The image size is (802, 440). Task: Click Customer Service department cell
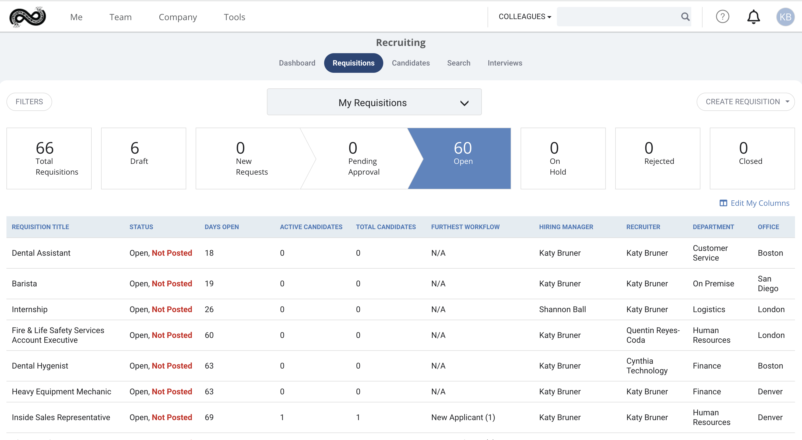click(710, 253)
